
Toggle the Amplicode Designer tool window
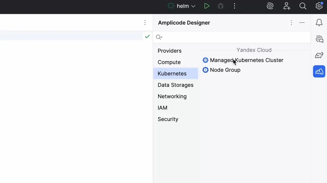click(319, 71)
